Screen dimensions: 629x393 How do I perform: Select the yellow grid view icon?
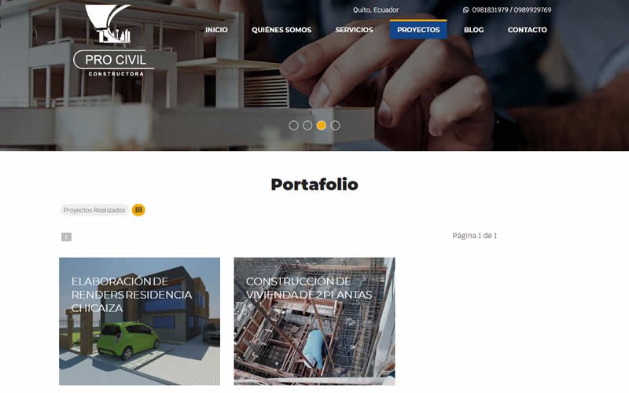(138, 210)
